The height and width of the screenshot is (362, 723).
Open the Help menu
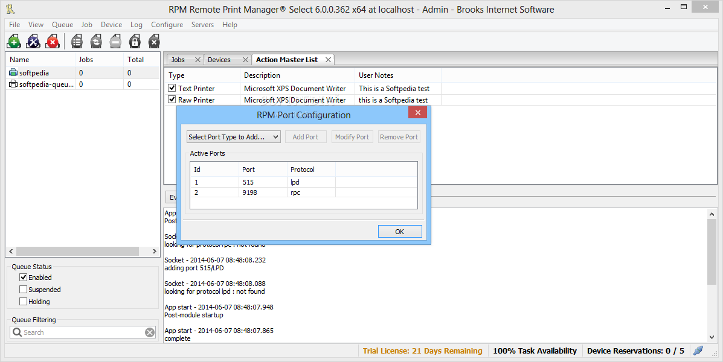click(x=230, y=24)
